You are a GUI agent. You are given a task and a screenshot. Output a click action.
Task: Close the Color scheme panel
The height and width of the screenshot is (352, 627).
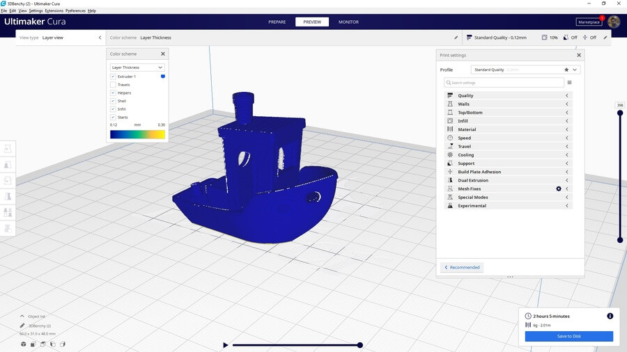pos(163,54)
